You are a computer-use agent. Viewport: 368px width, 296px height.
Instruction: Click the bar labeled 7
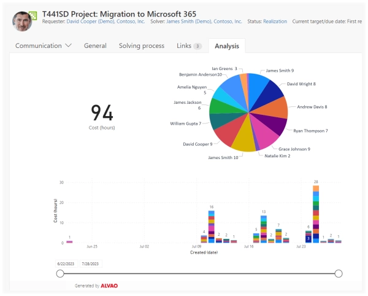point(278,236)
